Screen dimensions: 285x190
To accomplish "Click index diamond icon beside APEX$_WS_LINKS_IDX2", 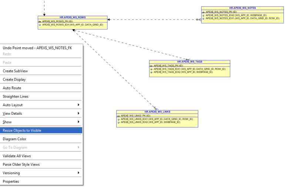I will click(118, 122).
